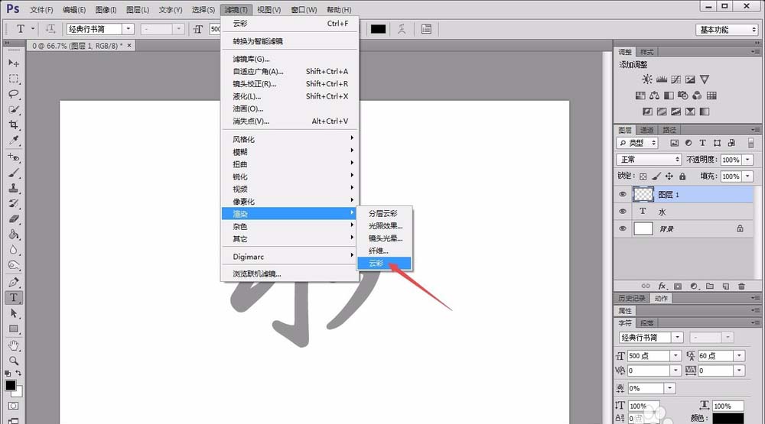Open the 文件(F) menu
Image resolution: width=765 pixels, height=424 pixels.
point(41,10)
